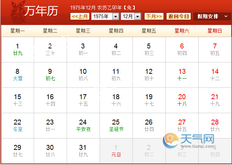Select December 24 平安夜 date cell

[83, 125]
